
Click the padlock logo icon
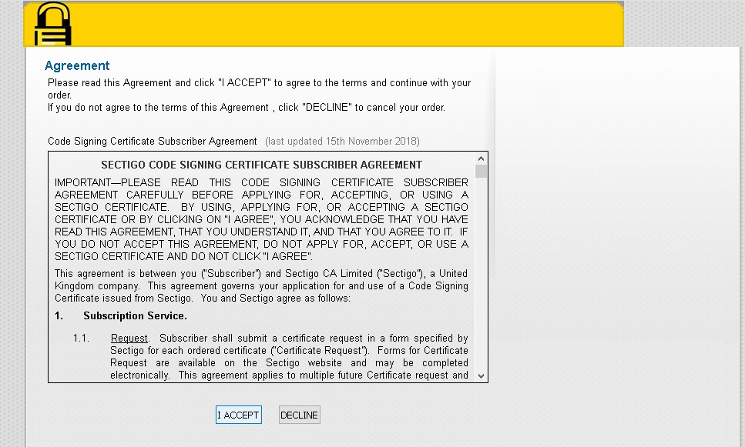[52, 25]
